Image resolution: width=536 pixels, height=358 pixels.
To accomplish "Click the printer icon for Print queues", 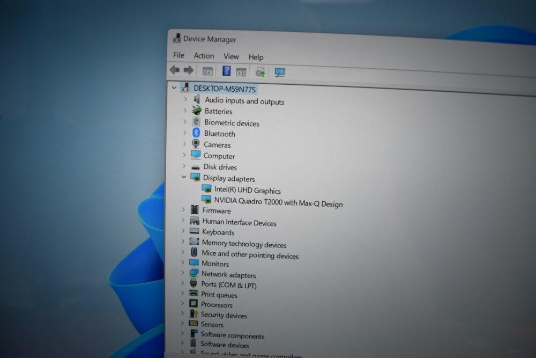I will pos(193,293).
